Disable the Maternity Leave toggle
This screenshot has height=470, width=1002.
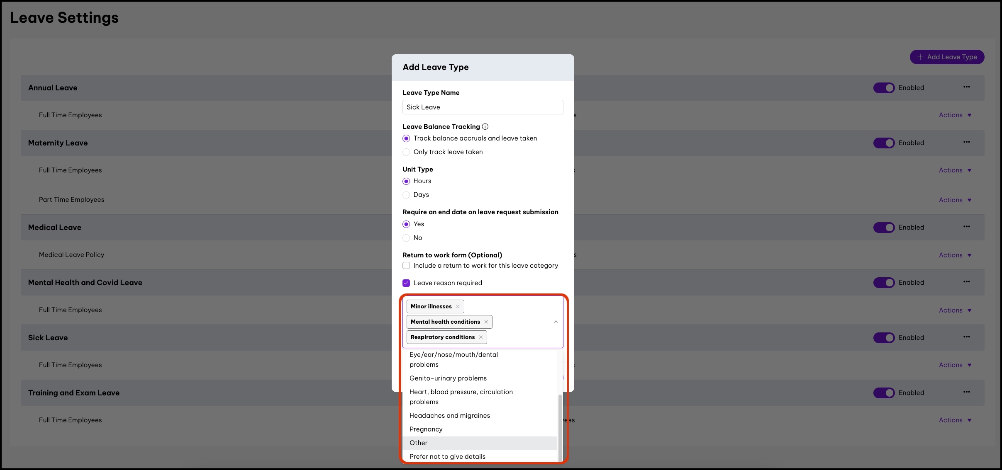(x=884, y=143)
